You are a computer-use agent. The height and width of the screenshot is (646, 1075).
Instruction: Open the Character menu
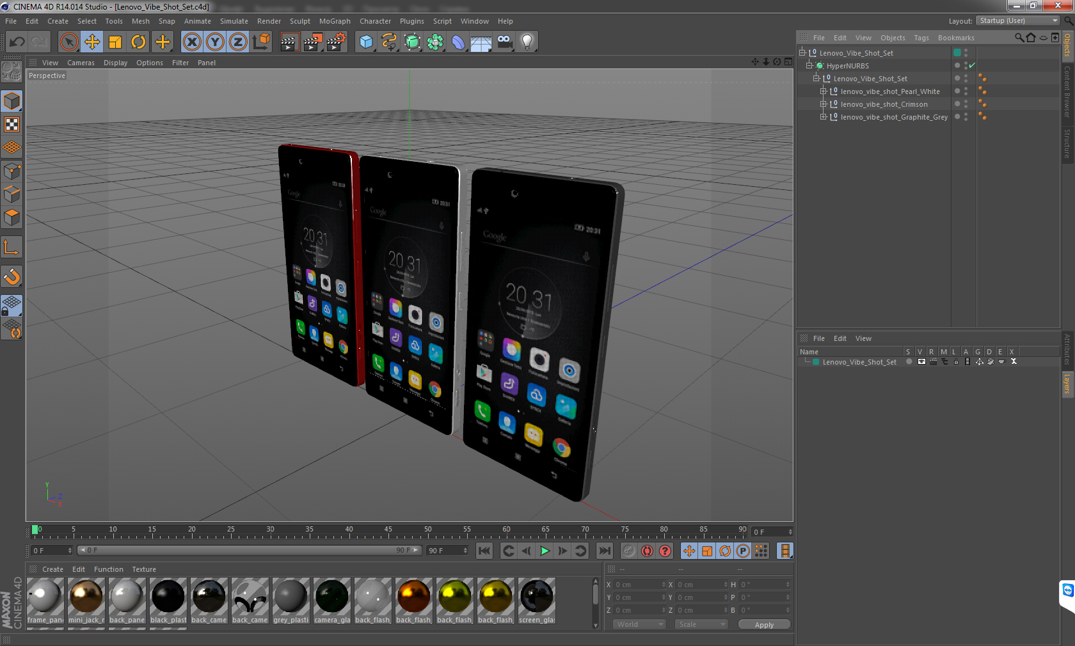pos(375,21)
